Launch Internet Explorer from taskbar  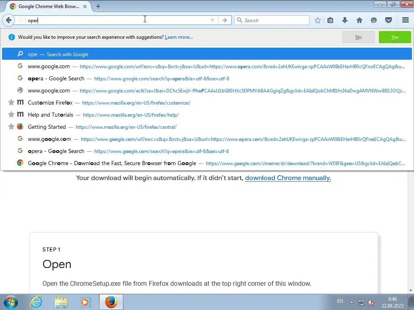[x=36, y=302]
